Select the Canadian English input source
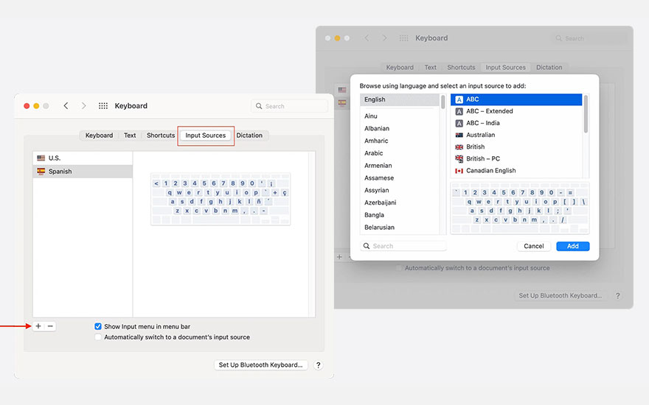This screenshot has width=649, height=405. (490, 170)
